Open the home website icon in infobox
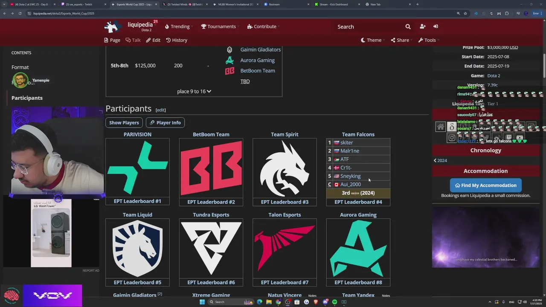The image size is (546, 307). tap(441, 127)
